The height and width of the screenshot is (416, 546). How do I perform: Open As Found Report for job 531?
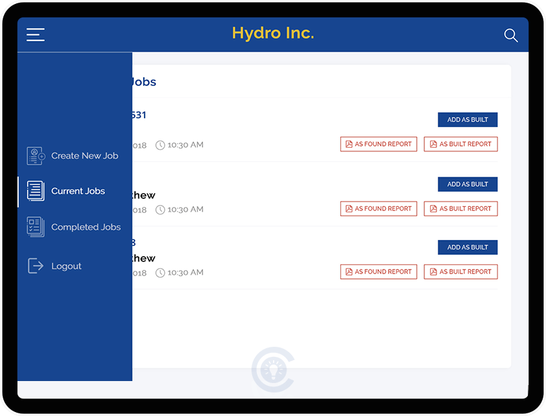tap(379, 144)
